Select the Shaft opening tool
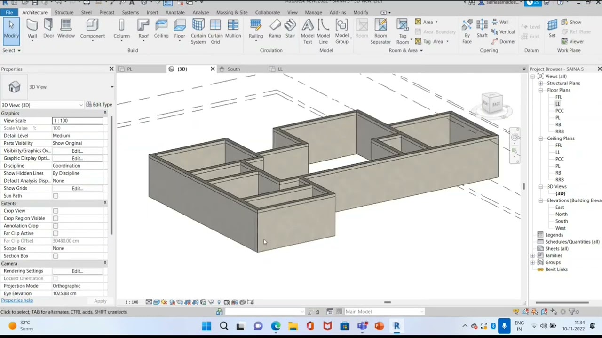This screenshot has height=338, width=602. pos(482,29)
